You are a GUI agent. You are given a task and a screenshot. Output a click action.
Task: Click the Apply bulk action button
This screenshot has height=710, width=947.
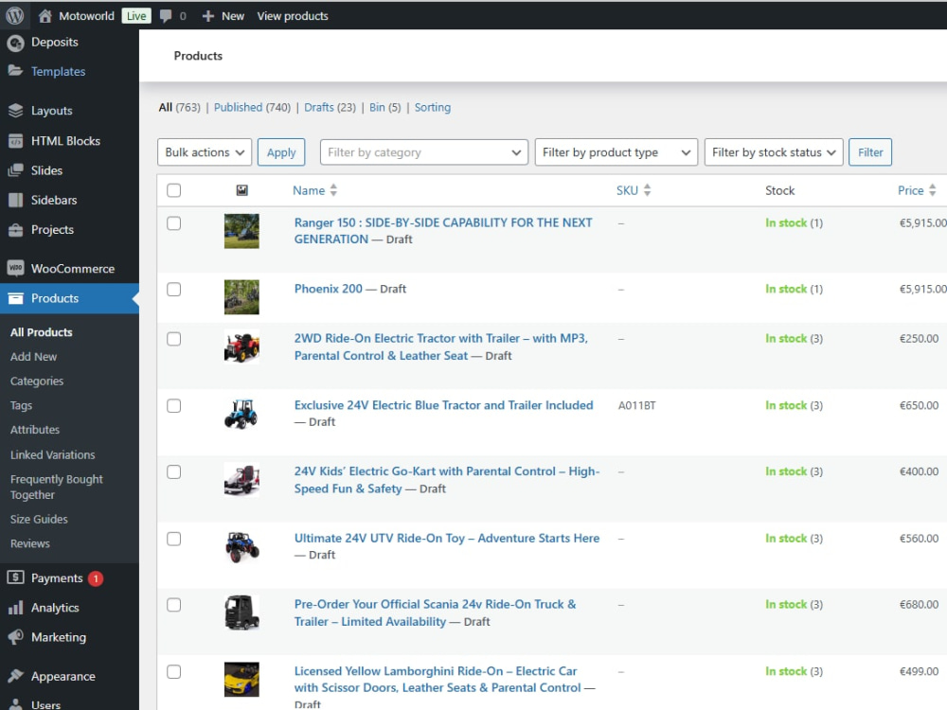coord(281,152)
